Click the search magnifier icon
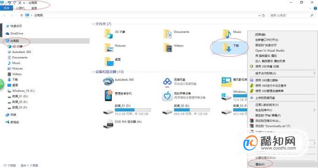 point(312,15)
